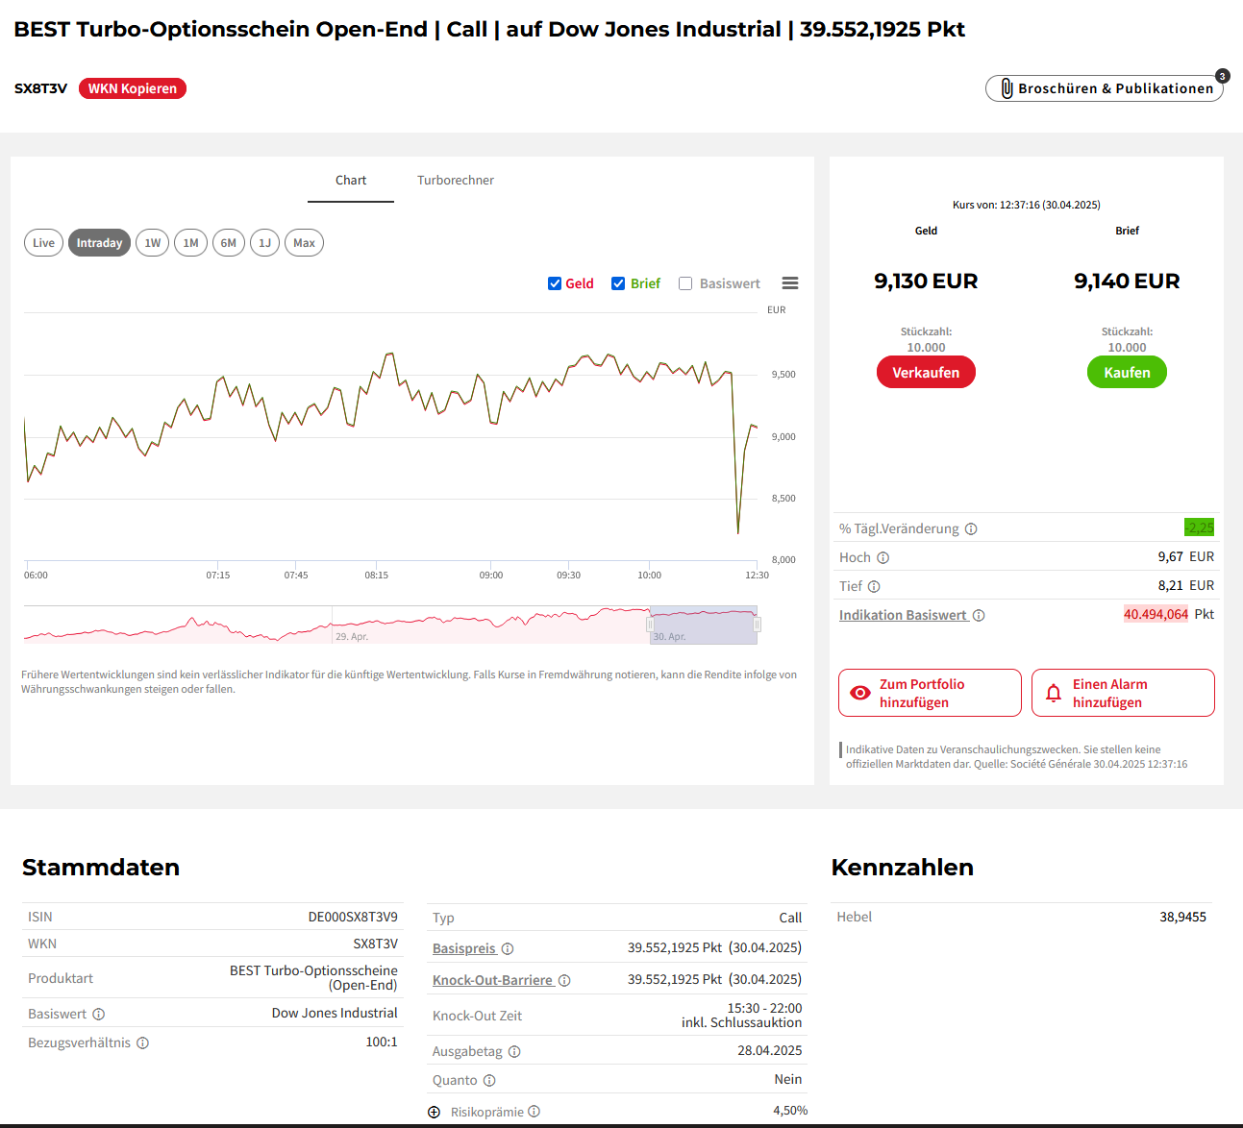Click info icon next to Ausgabetag
The height and width of the screenshot is (1128, 1243).
pyautogui.click(x=514, y=1052)
